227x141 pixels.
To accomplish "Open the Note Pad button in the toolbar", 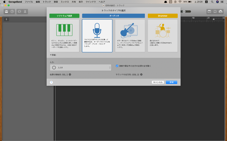I will click(x=209, y=12).
